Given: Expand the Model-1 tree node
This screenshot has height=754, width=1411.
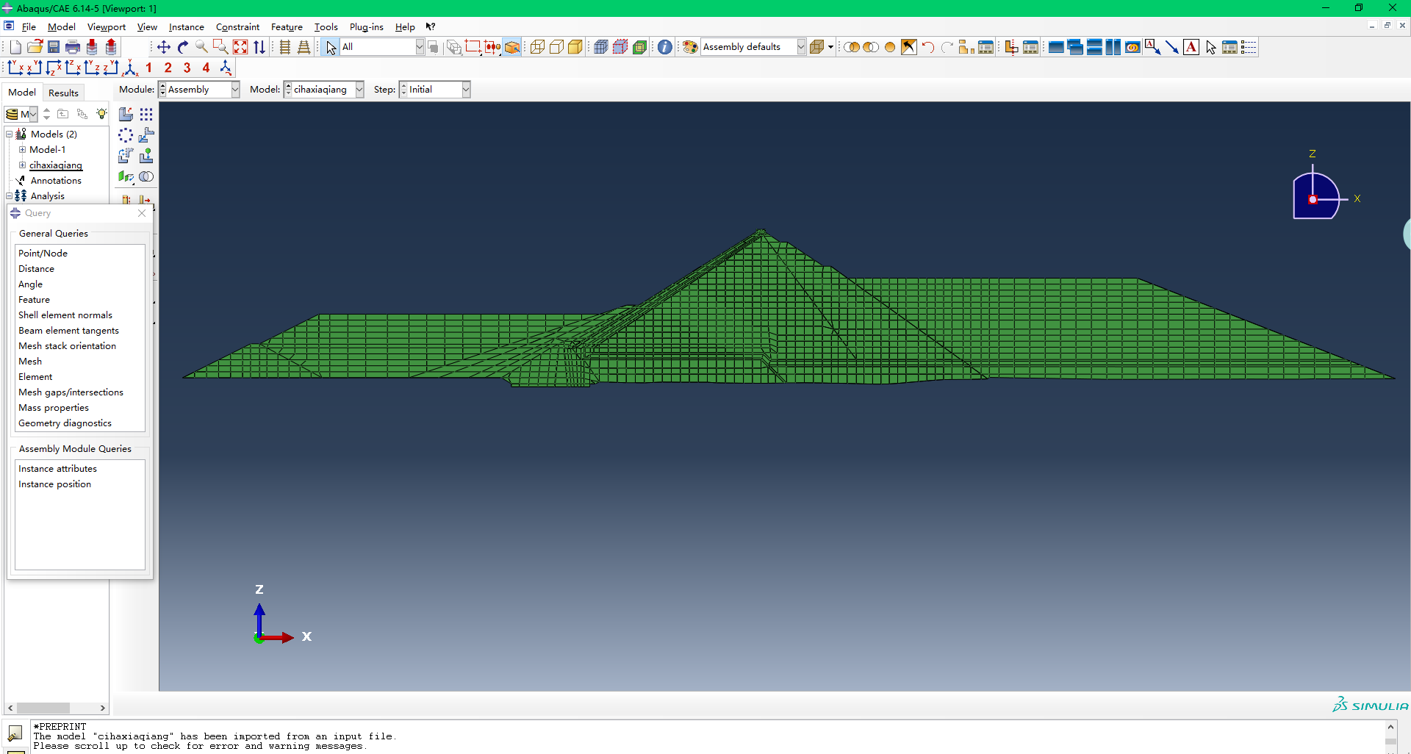Looking at the screenshot, I should (x=22, y=150).
